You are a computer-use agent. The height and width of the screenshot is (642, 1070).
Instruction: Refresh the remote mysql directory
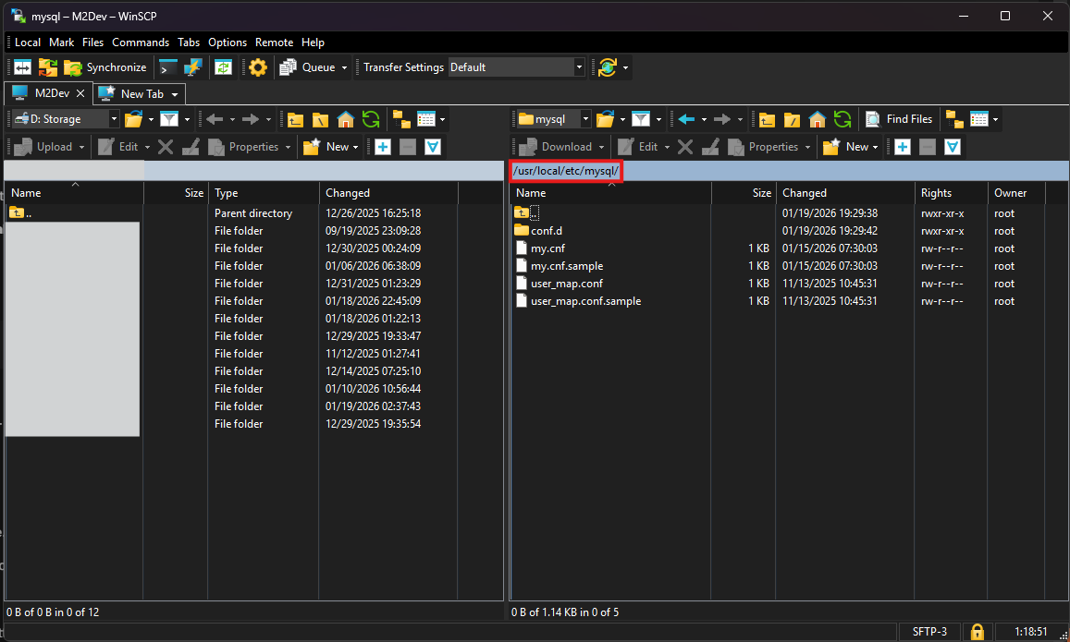[x=842, y=119]
